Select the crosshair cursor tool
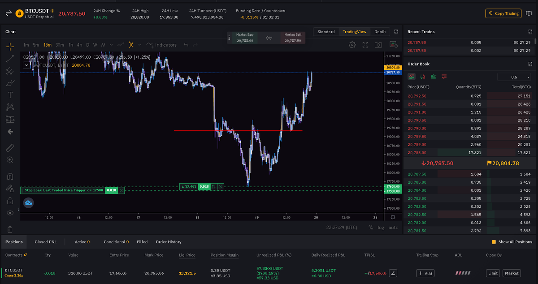The height and width of the screenshot is (284, 538). coord(10,46)
